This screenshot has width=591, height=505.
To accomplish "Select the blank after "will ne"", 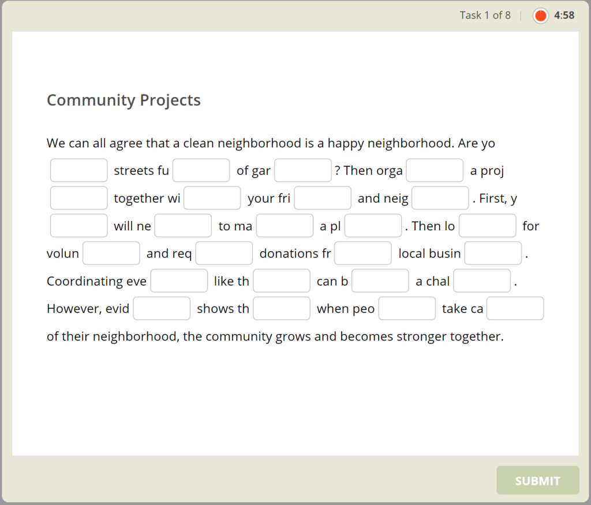I will point(183,226).
